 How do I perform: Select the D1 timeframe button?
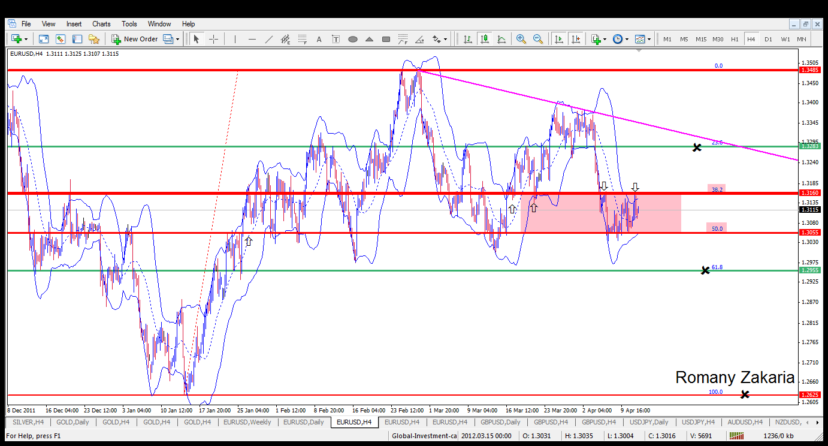pyautogui.click(x=768, y=39)
